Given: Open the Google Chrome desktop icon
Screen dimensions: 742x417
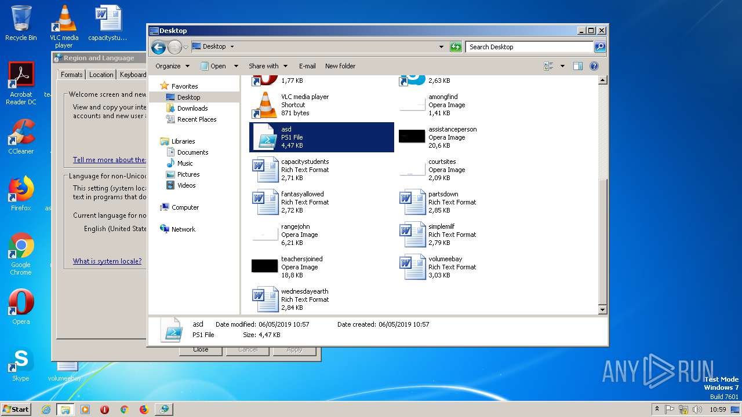Looking at the screenshot, I should (x=21, y=254).
